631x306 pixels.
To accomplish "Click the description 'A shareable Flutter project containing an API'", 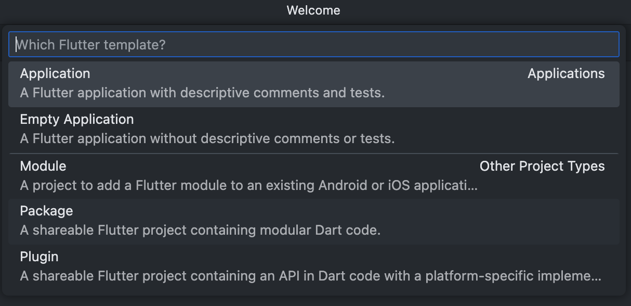I will point(310,276).
